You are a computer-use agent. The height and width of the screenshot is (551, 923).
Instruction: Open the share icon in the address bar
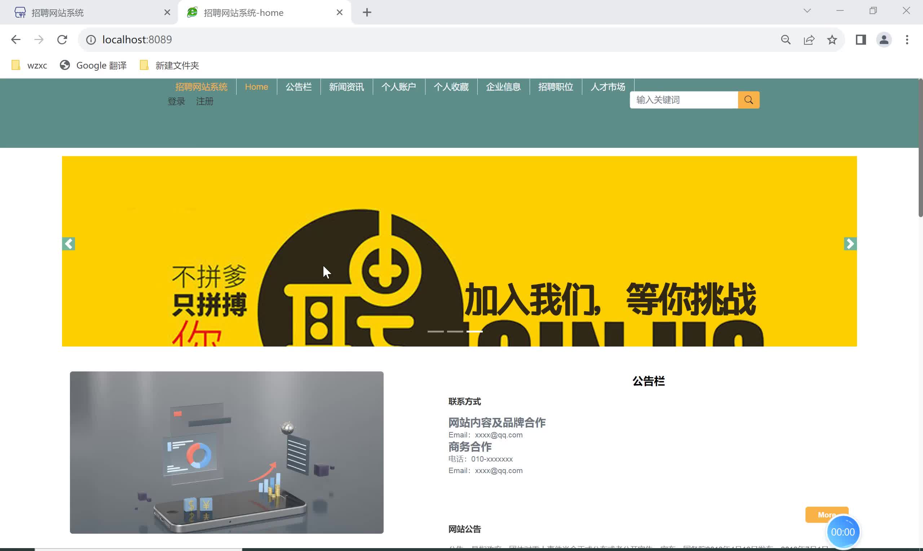tap(809, 39)
